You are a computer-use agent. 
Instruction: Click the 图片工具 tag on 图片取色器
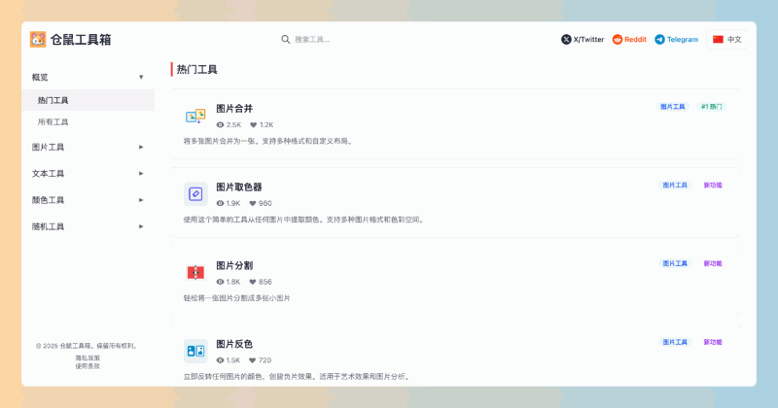pos(675,185)
